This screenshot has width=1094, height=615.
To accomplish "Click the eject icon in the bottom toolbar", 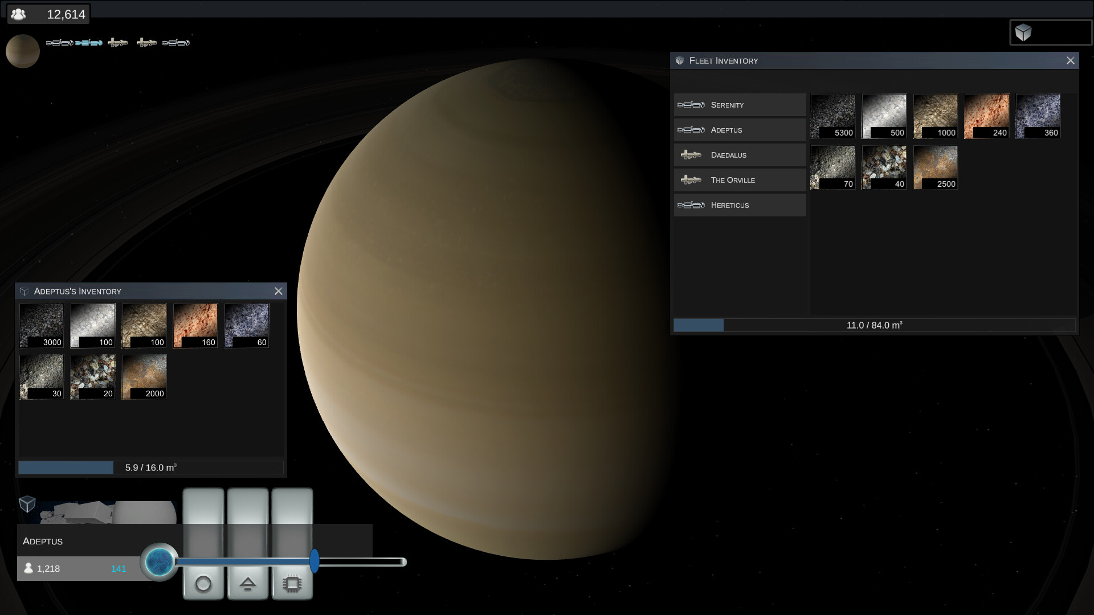I will pos(248,583).
